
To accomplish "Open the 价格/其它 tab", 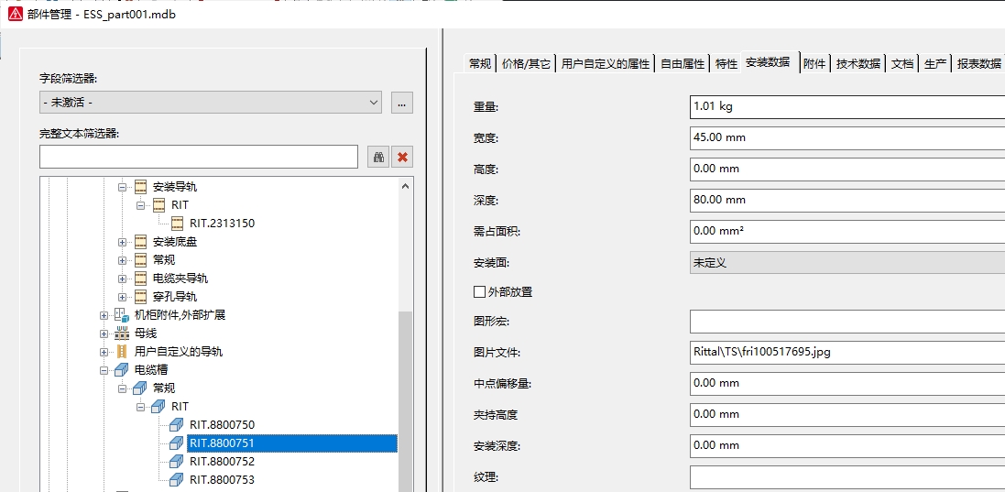I will coord(526,63).
